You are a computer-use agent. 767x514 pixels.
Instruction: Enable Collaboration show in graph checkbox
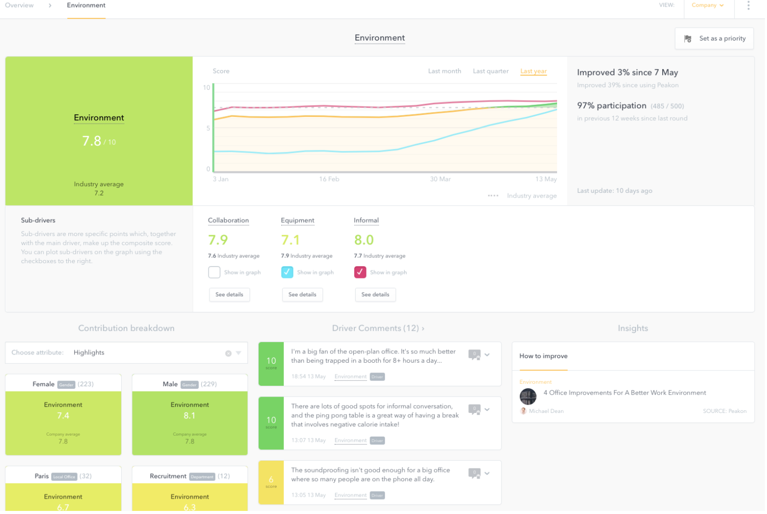[215, 273]
